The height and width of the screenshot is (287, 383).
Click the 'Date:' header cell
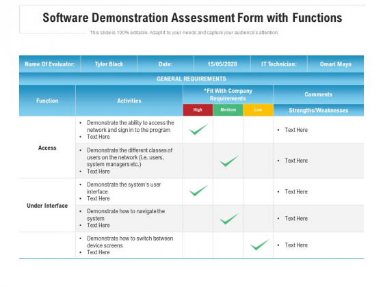click(x=166, y=64)
